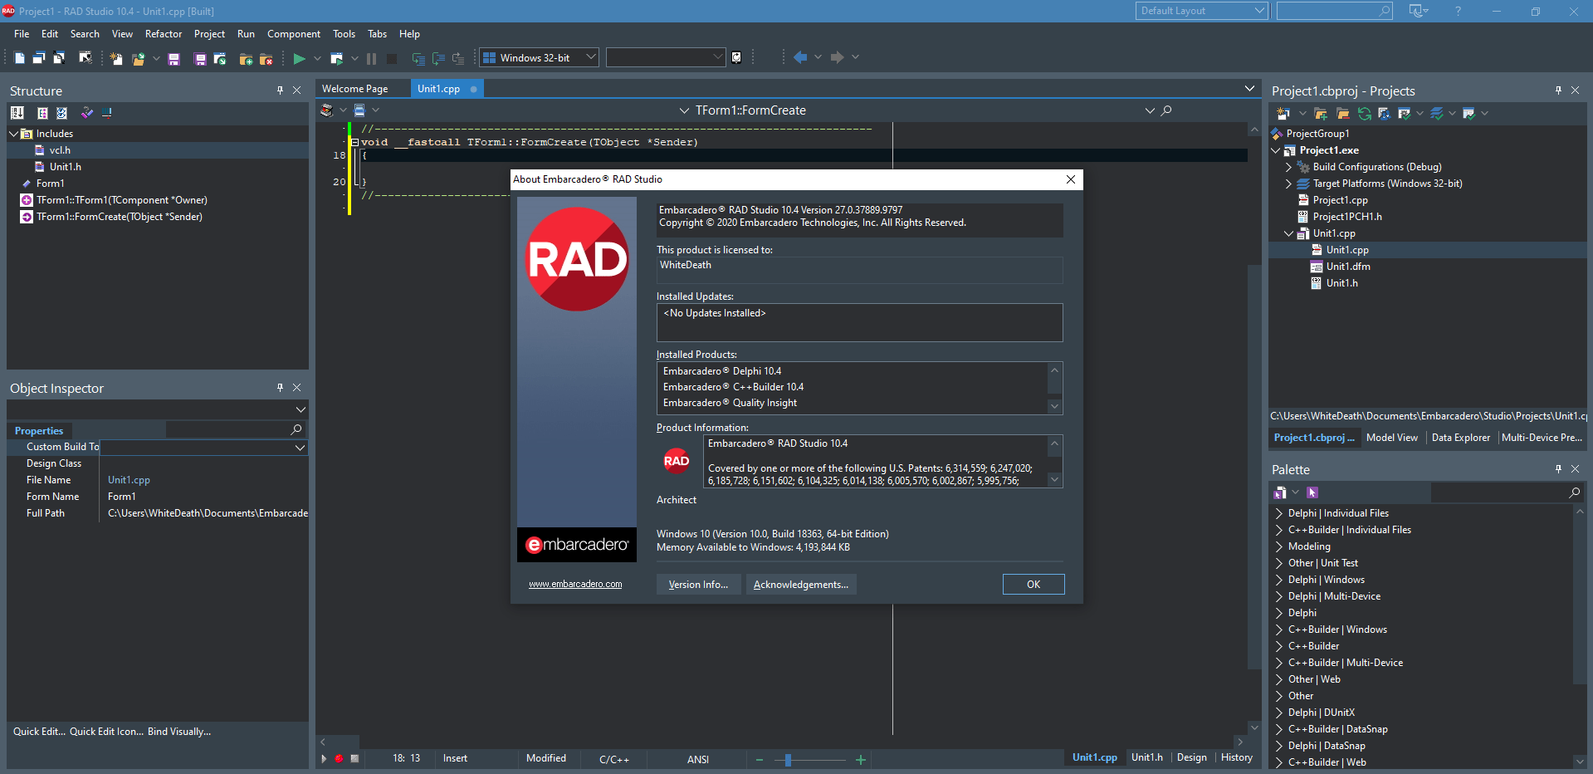
Task: Switch to the Design tab
Action: click(1191, 757)
